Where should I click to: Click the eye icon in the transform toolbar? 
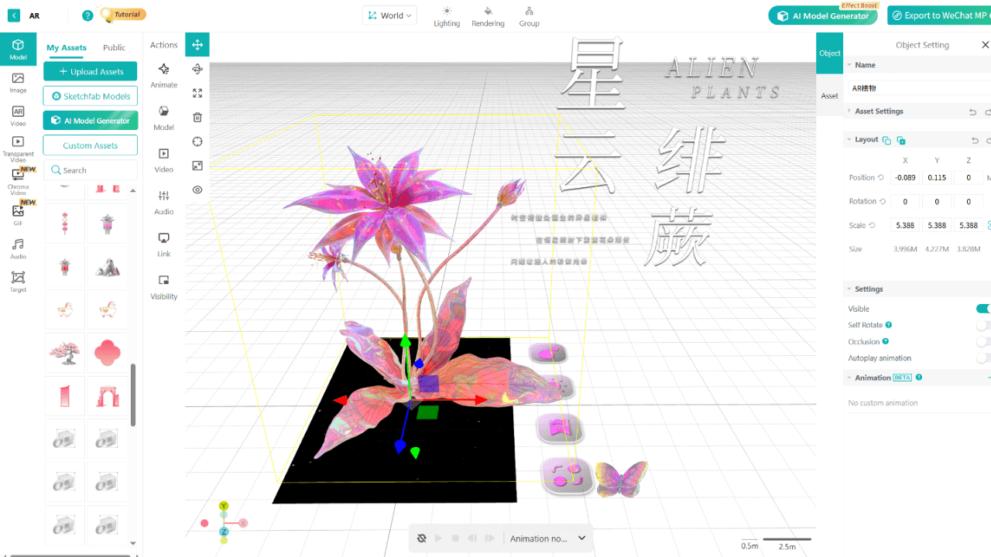tap(197, 190)
